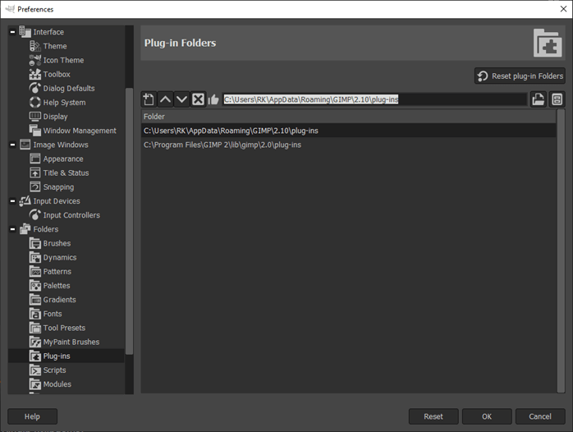Image resolution: width=573 pixels, height=432 pixels.
Task: Click the Window Management icon
Action: pos(35,131)
